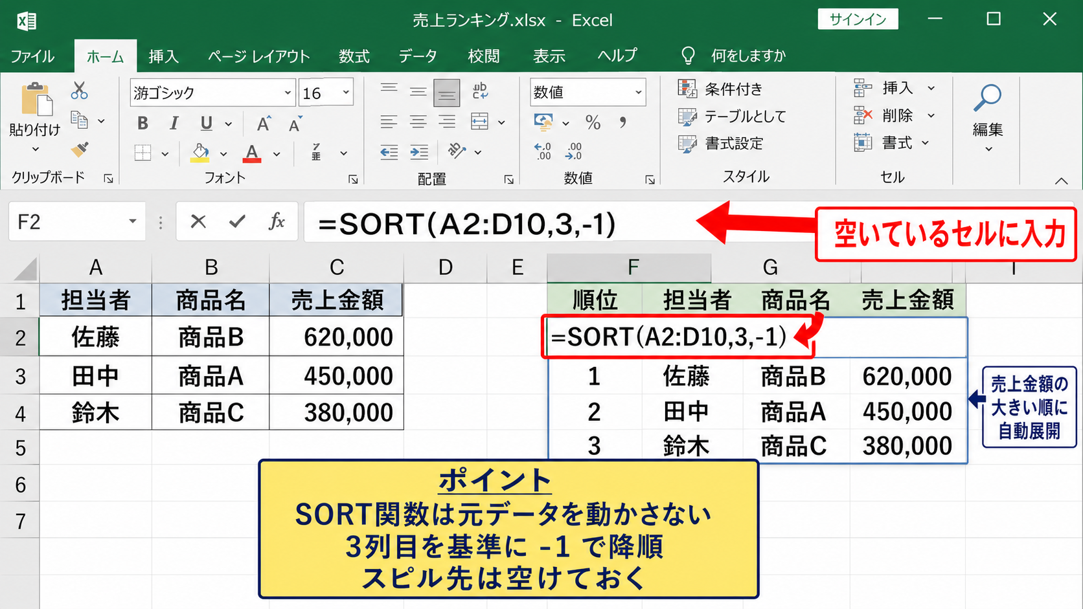Toggle bottom align button
1083x609 pixels.
(x=446, y=93)
